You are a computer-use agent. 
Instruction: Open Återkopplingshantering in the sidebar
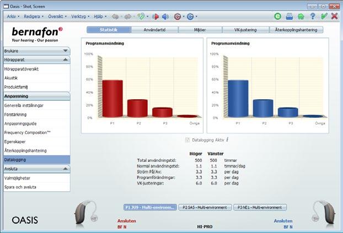37,150
